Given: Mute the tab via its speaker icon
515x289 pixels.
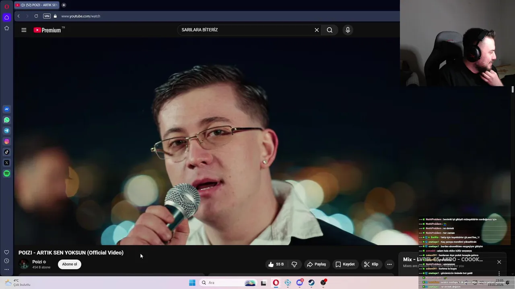Looking at the screenshot, I should click(23, 5).
